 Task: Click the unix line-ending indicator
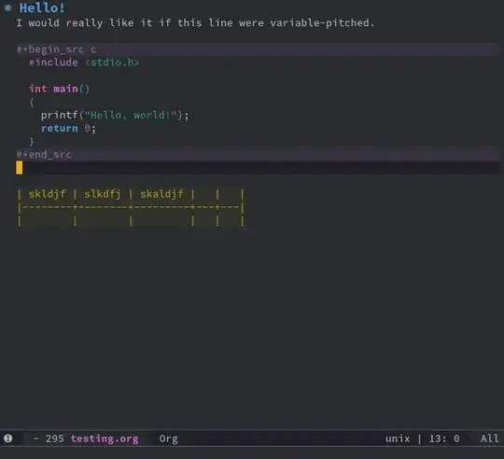pos(398,438)
